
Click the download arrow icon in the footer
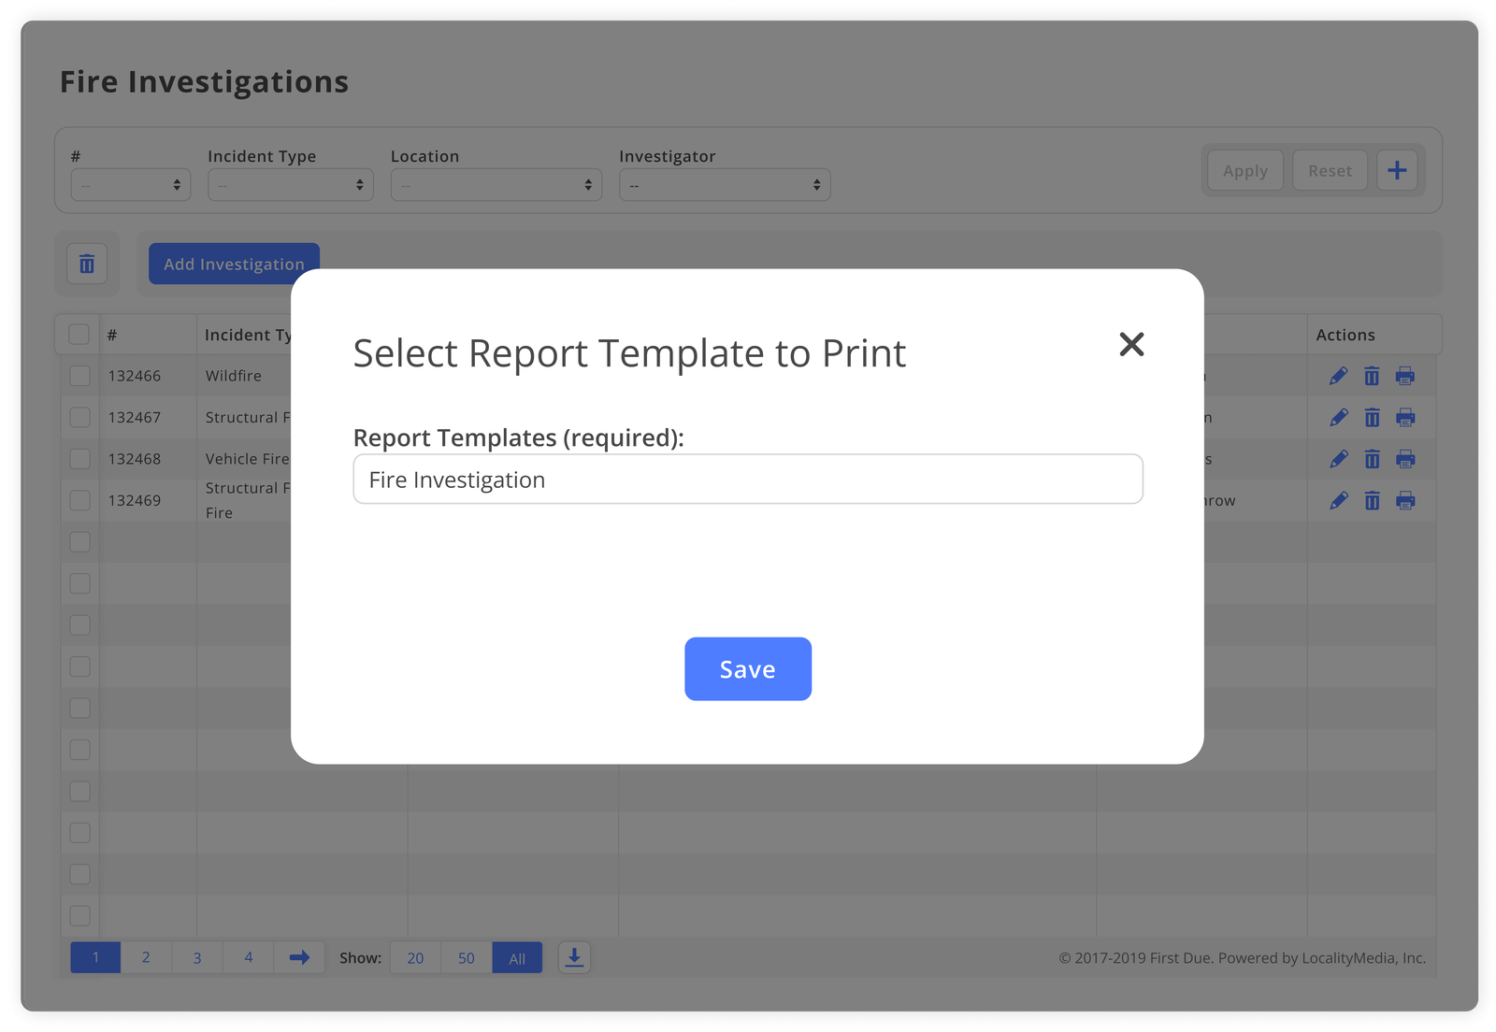coord(574,957)
